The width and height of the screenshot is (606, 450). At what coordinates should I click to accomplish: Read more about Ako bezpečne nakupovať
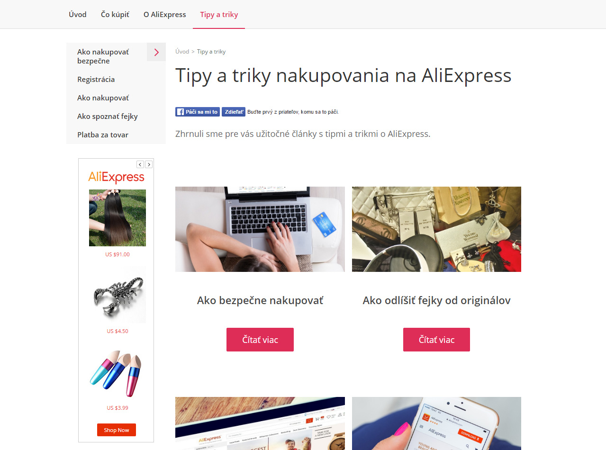(260, 340)
